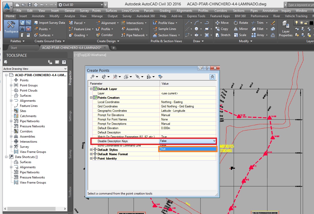The height and width of the screenshot is (214, 314).
Task: Open the Annotate ribbon tab
Action: pyautogui.click(x=38, y=16)
